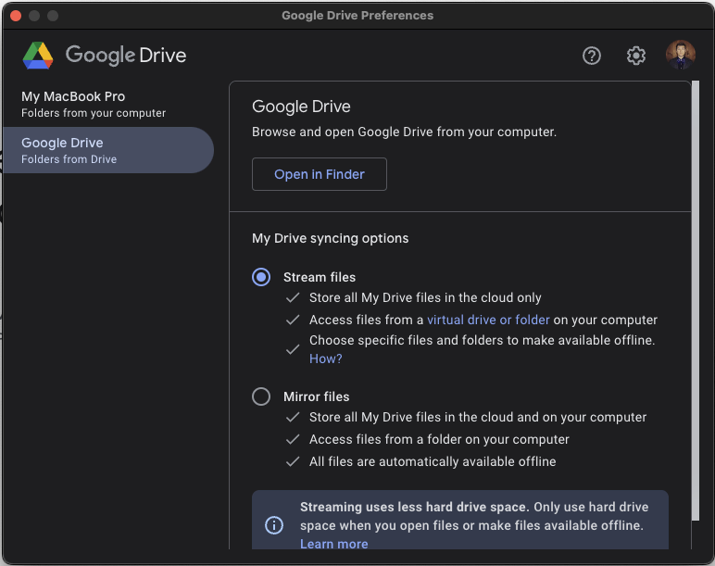715x566 pixels.
Task: Click checkmark beside 'All files are automatically available offline'
Action: (x=293, y=461)
